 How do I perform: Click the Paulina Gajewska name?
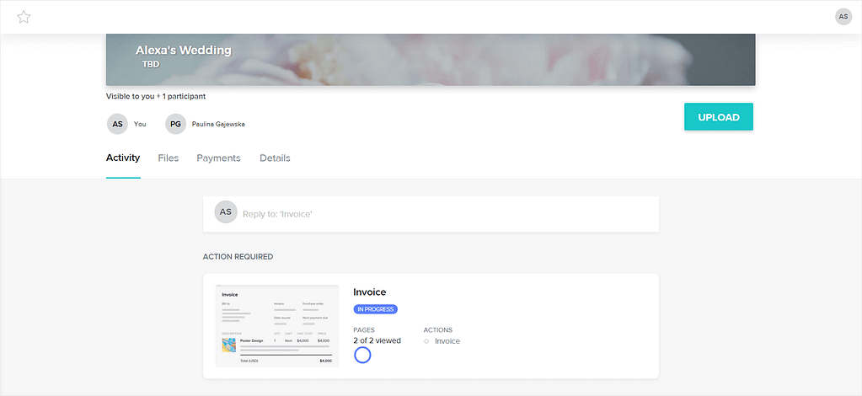click(218, 124)
